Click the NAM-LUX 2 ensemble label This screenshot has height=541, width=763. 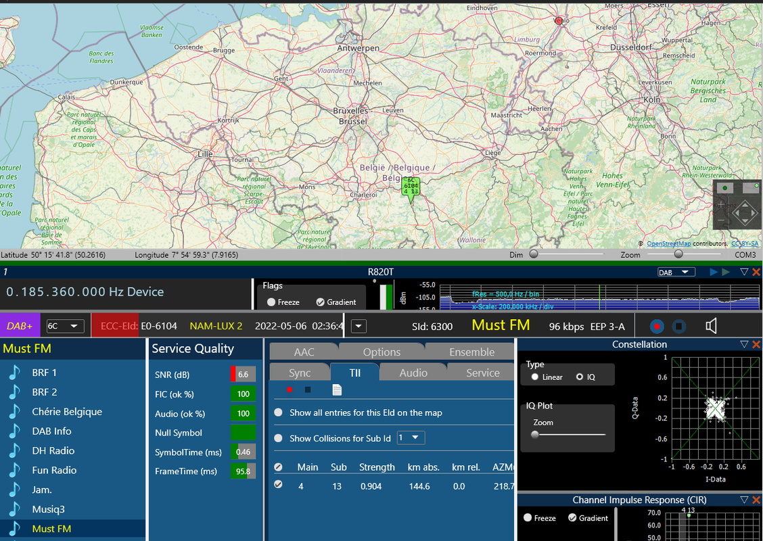click(216, 326)
